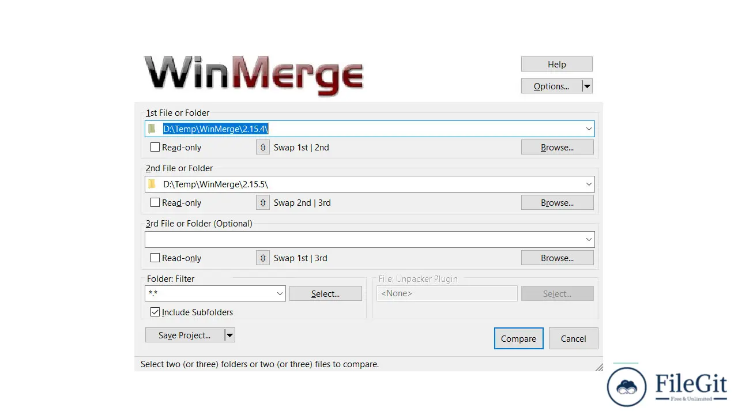Image resolution: width=738 pixels, height=415 pixels.
Task: Browse for the 1st file or folder
Action: (x=558, y=148)
